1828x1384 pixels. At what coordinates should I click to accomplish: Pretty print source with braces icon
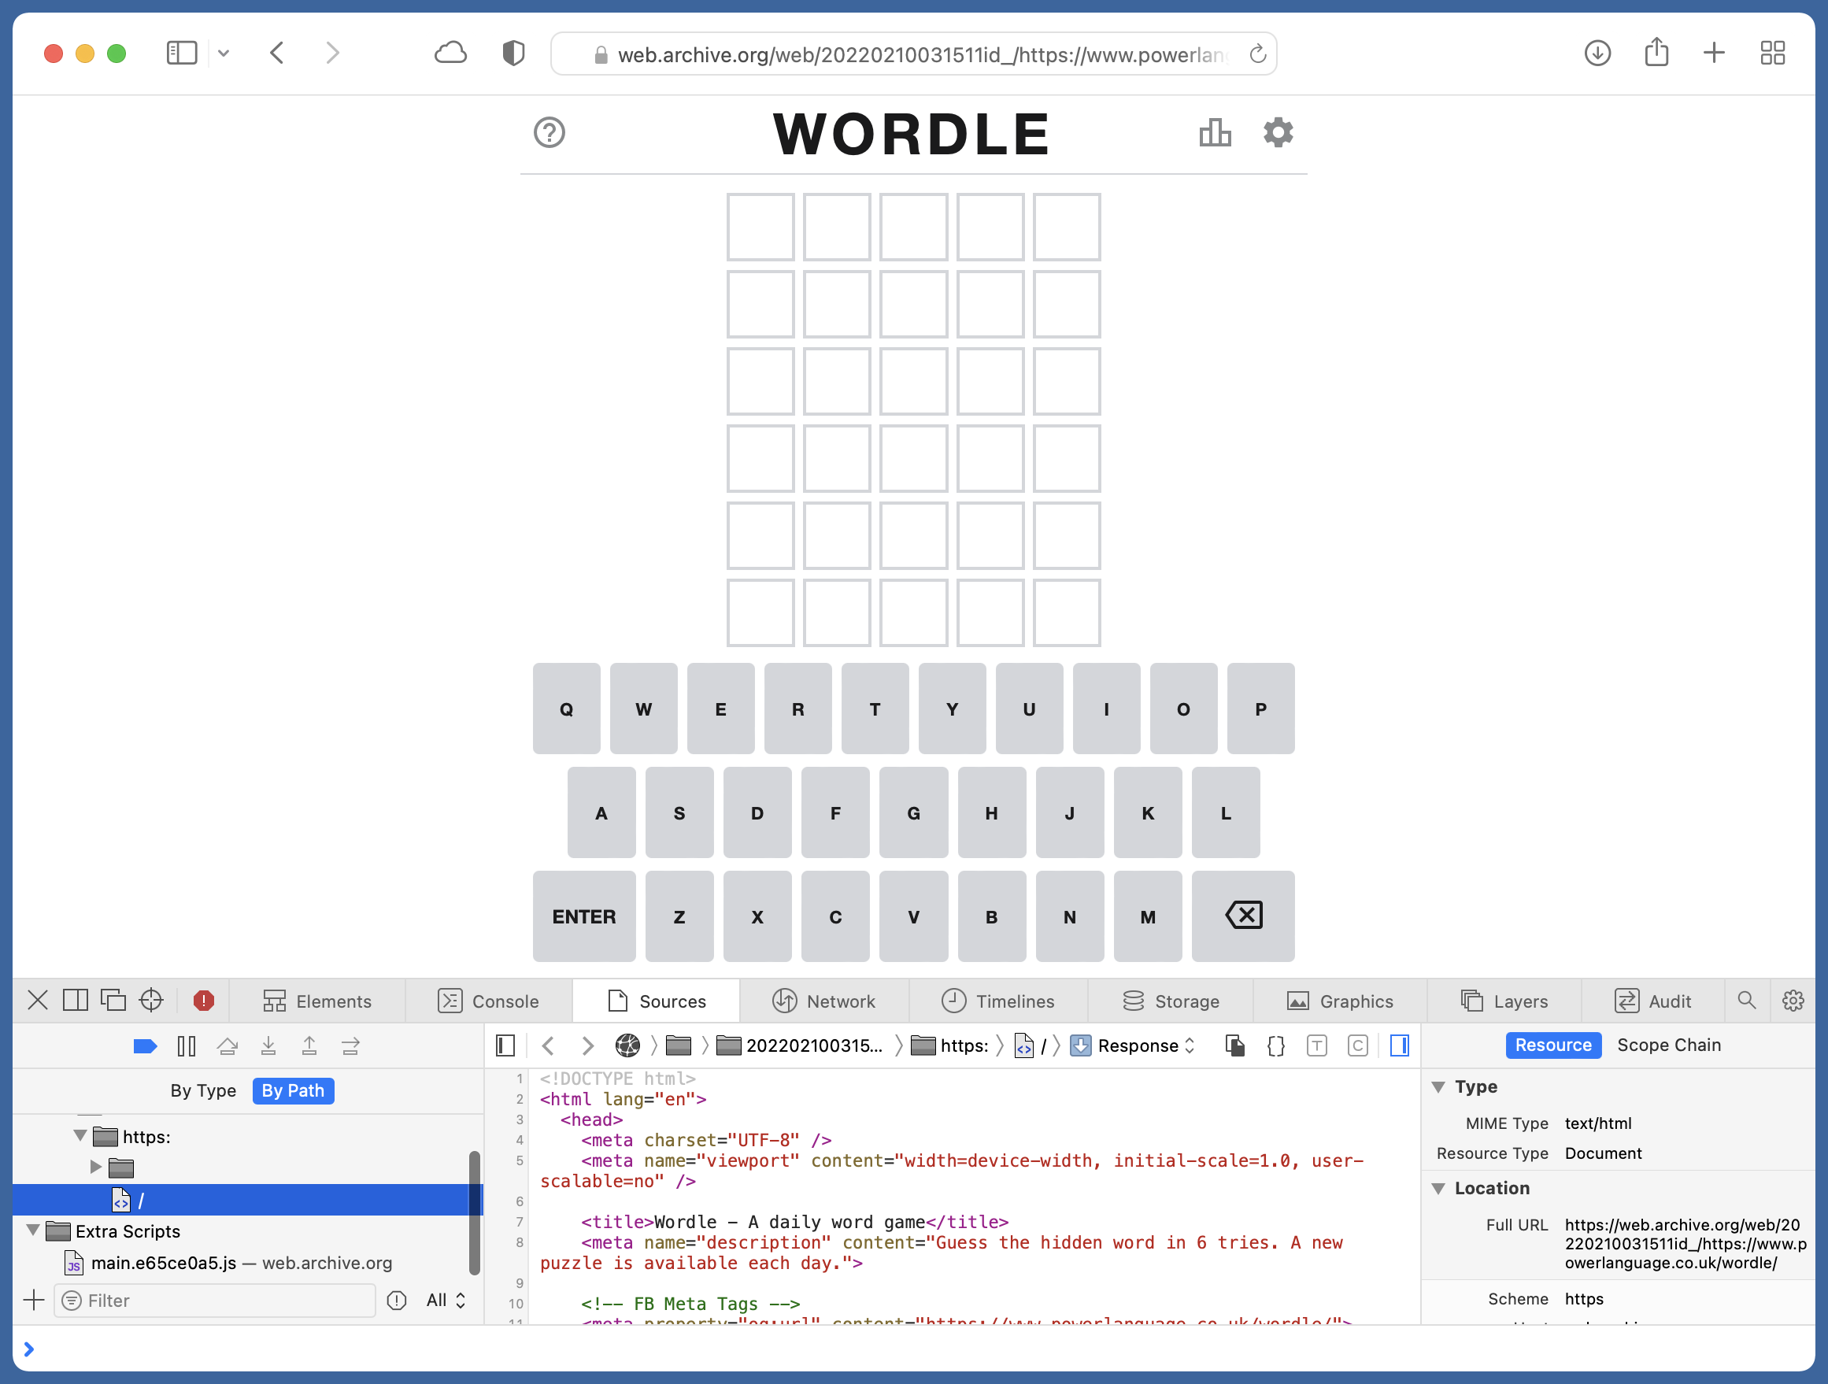pos(1276,1045)
